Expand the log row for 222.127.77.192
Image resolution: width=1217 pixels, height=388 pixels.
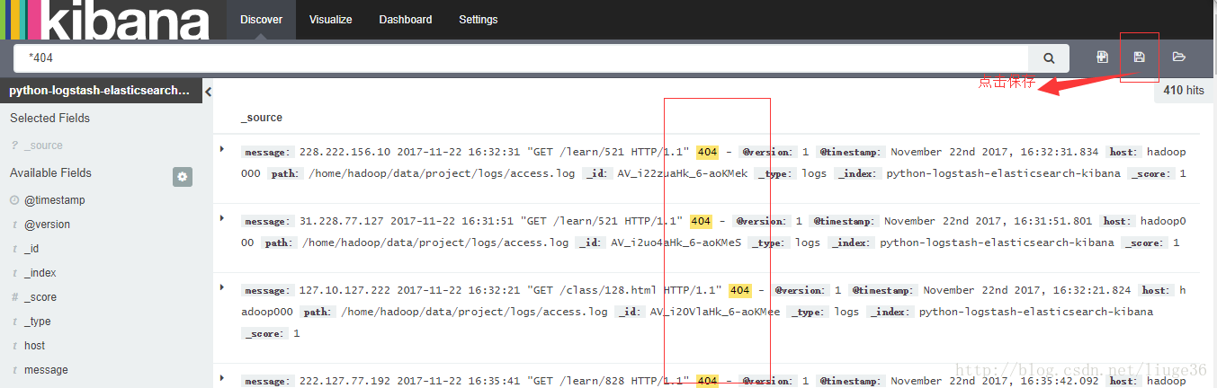point(222,378)
